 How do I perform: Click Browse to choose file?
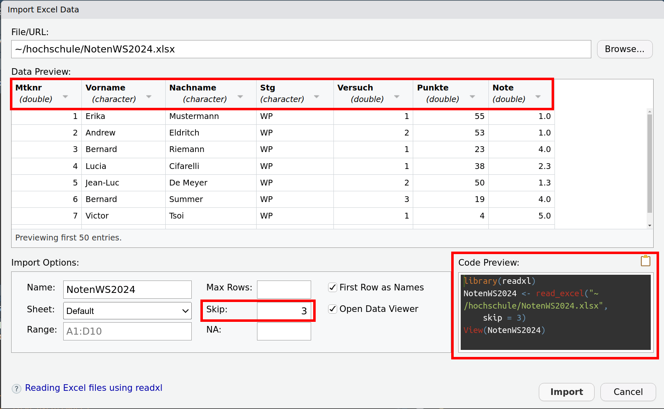tap(624, 49)
